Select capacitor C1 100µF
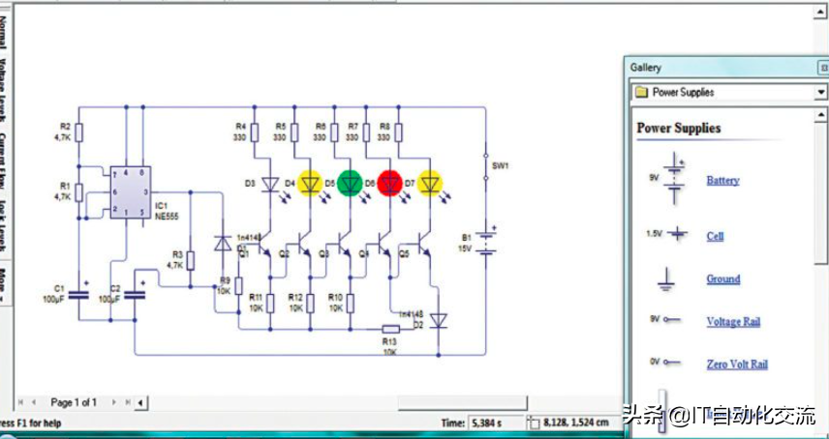 78,295
